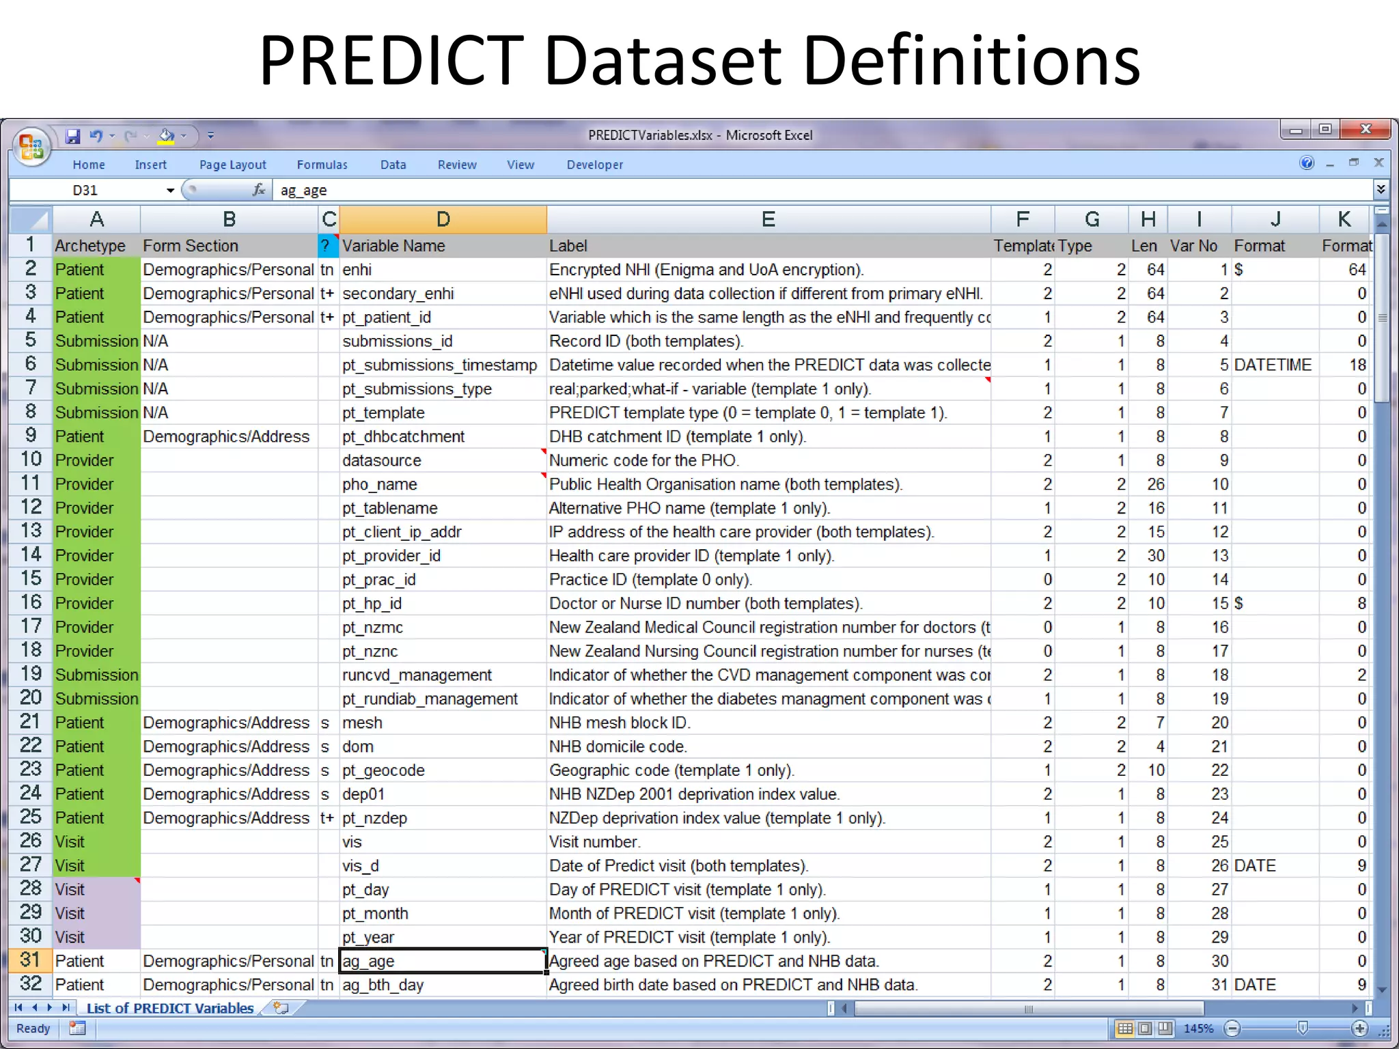Click the 'DATETIME' format cell
The height and width of the screenshot is (1049, 1399).
click(1275, 365)
